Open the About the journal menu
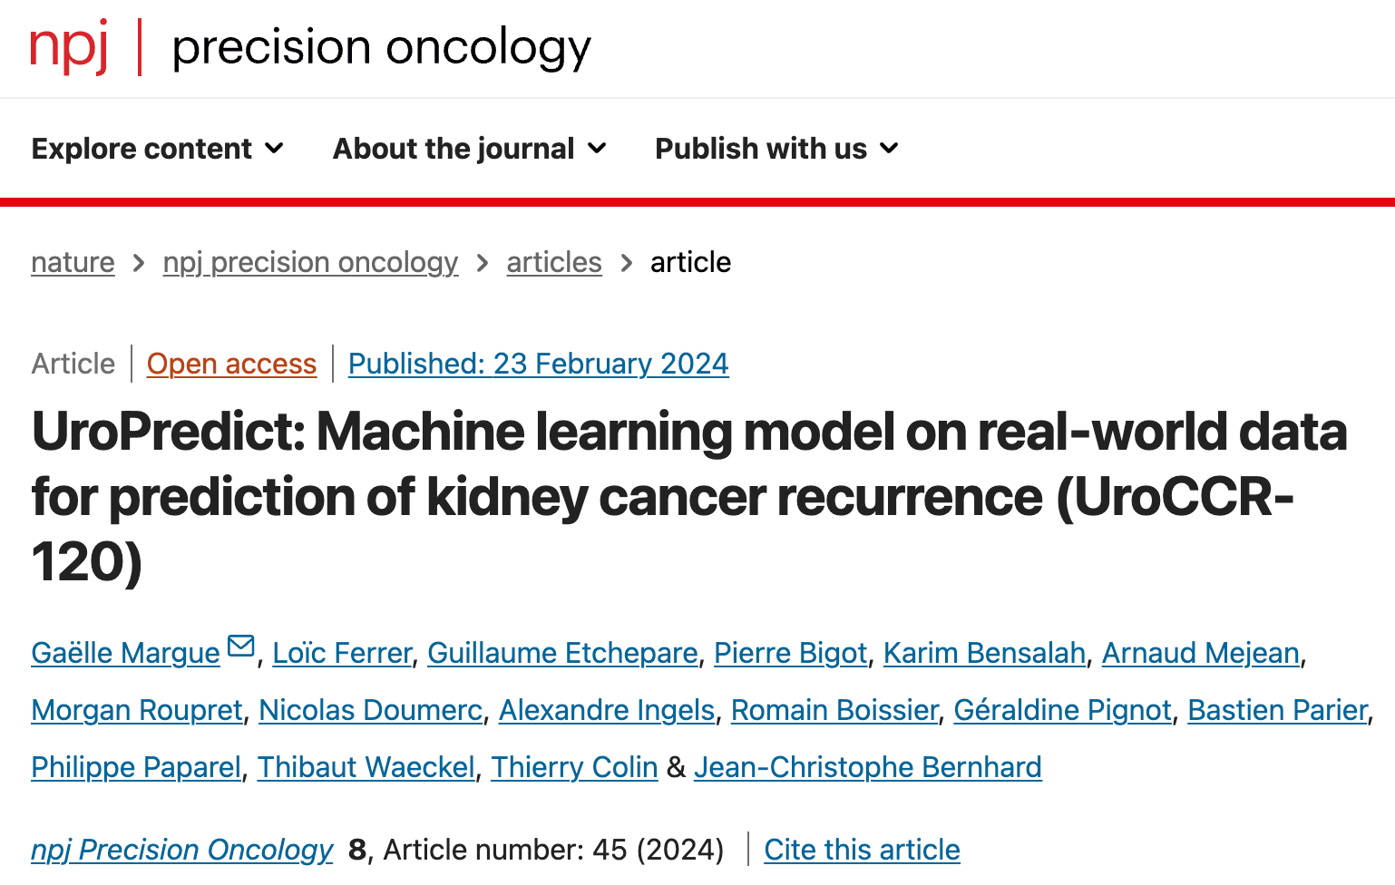The image size is (1395, 885). [x=469, y=149]
